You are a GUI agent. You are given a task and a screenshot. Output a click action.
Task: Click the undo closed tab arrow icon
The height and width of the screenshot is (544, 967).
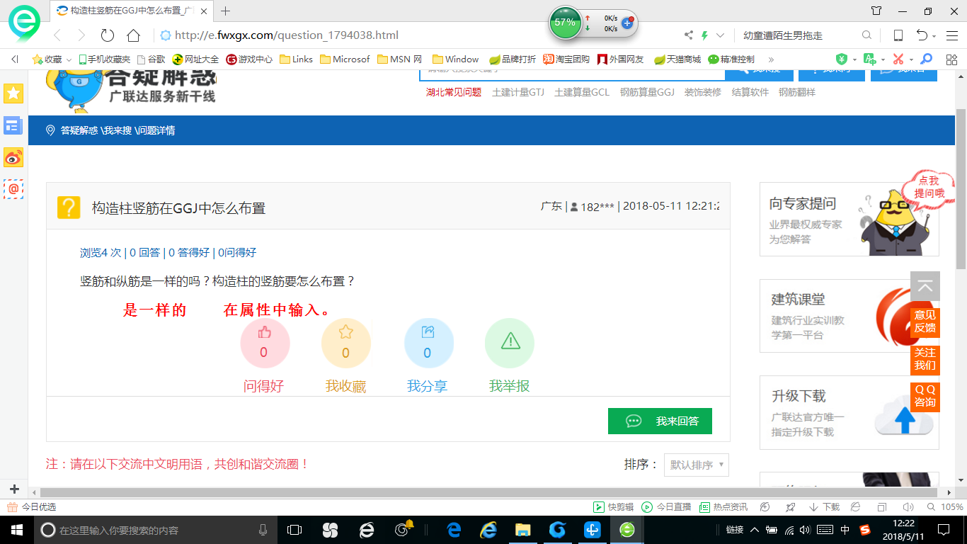click(x=922, y=35)
